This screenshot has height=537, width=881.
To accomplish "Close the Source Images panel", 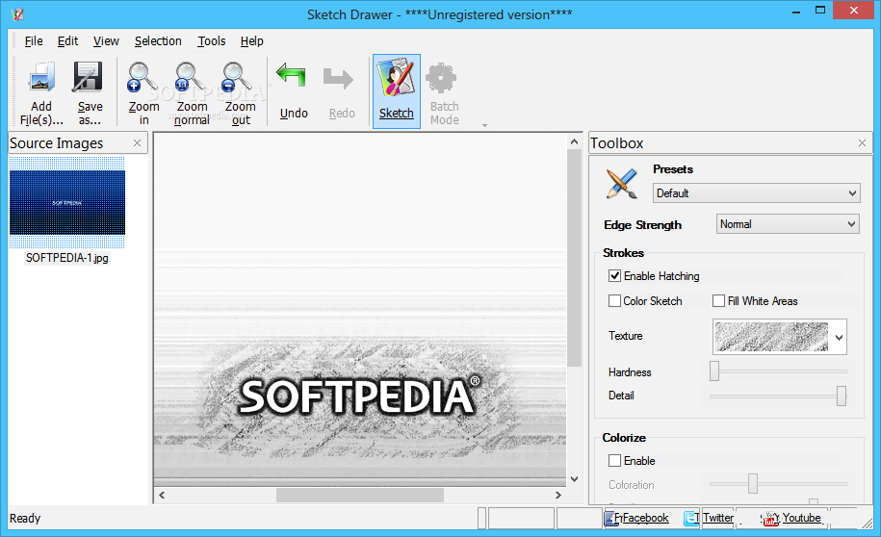I will pyautogui.click(x=137, y=143).
